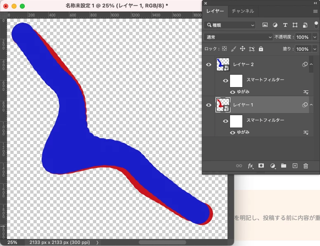Select レイヤー 1 thumbnail
This screenshot has height=246, width=320.
point(223,105)
